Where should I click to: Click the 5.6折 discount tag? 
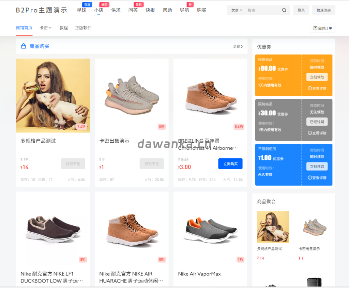(239, 127)
